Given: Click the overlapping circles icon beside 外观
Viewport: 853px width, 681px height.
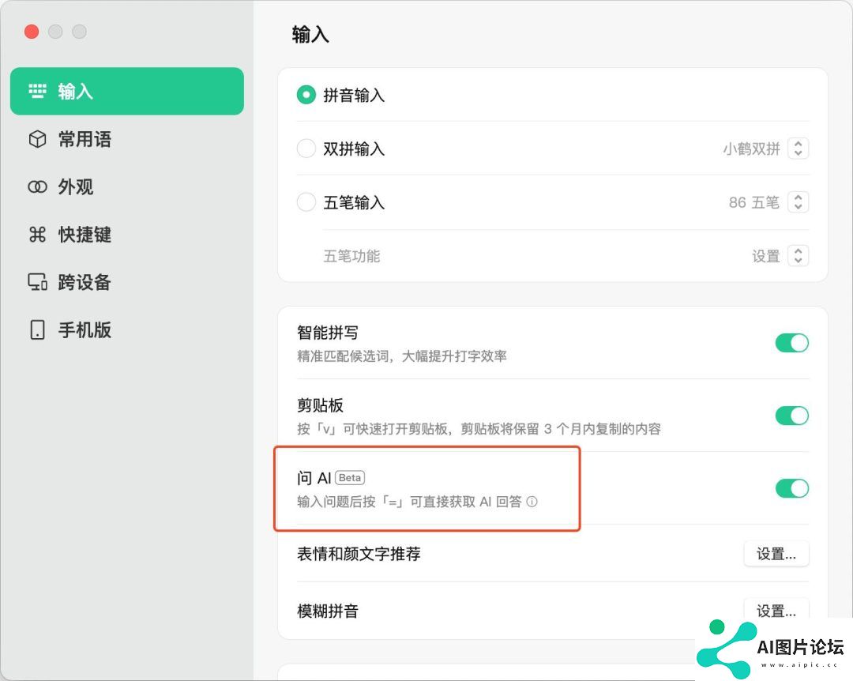Looking at the screenshot, I should pyautogui.click(x=38, y=186).
